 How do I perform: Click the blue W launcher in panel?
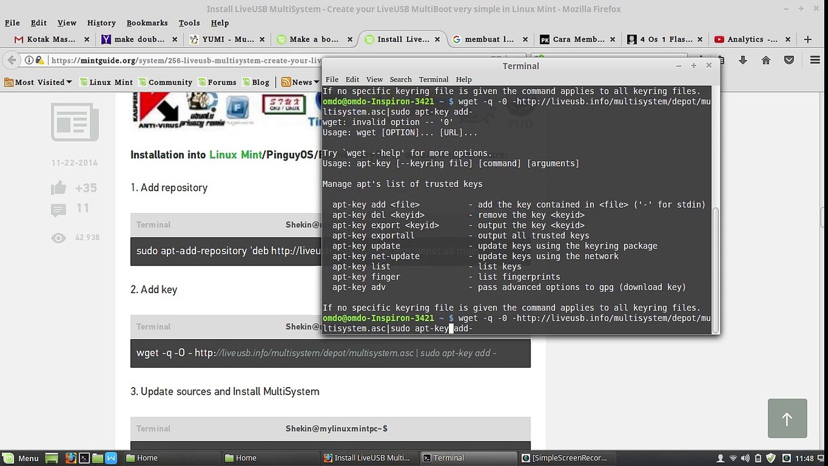tap(111, 458)
